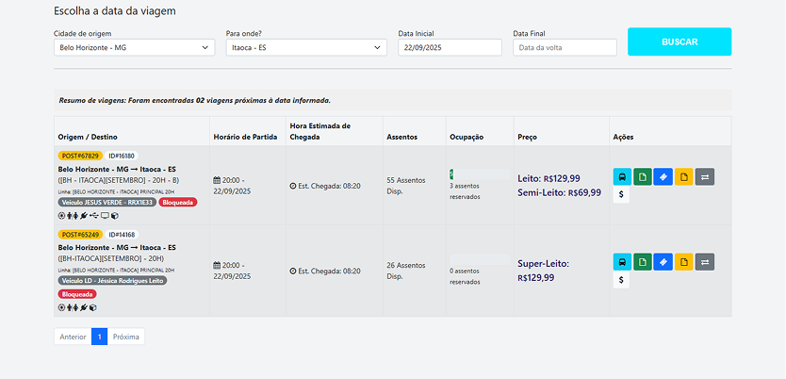Click the Data Inicial date field
Image resolution: width=786 pixels, height=379 pixels.
click(450, 47)
